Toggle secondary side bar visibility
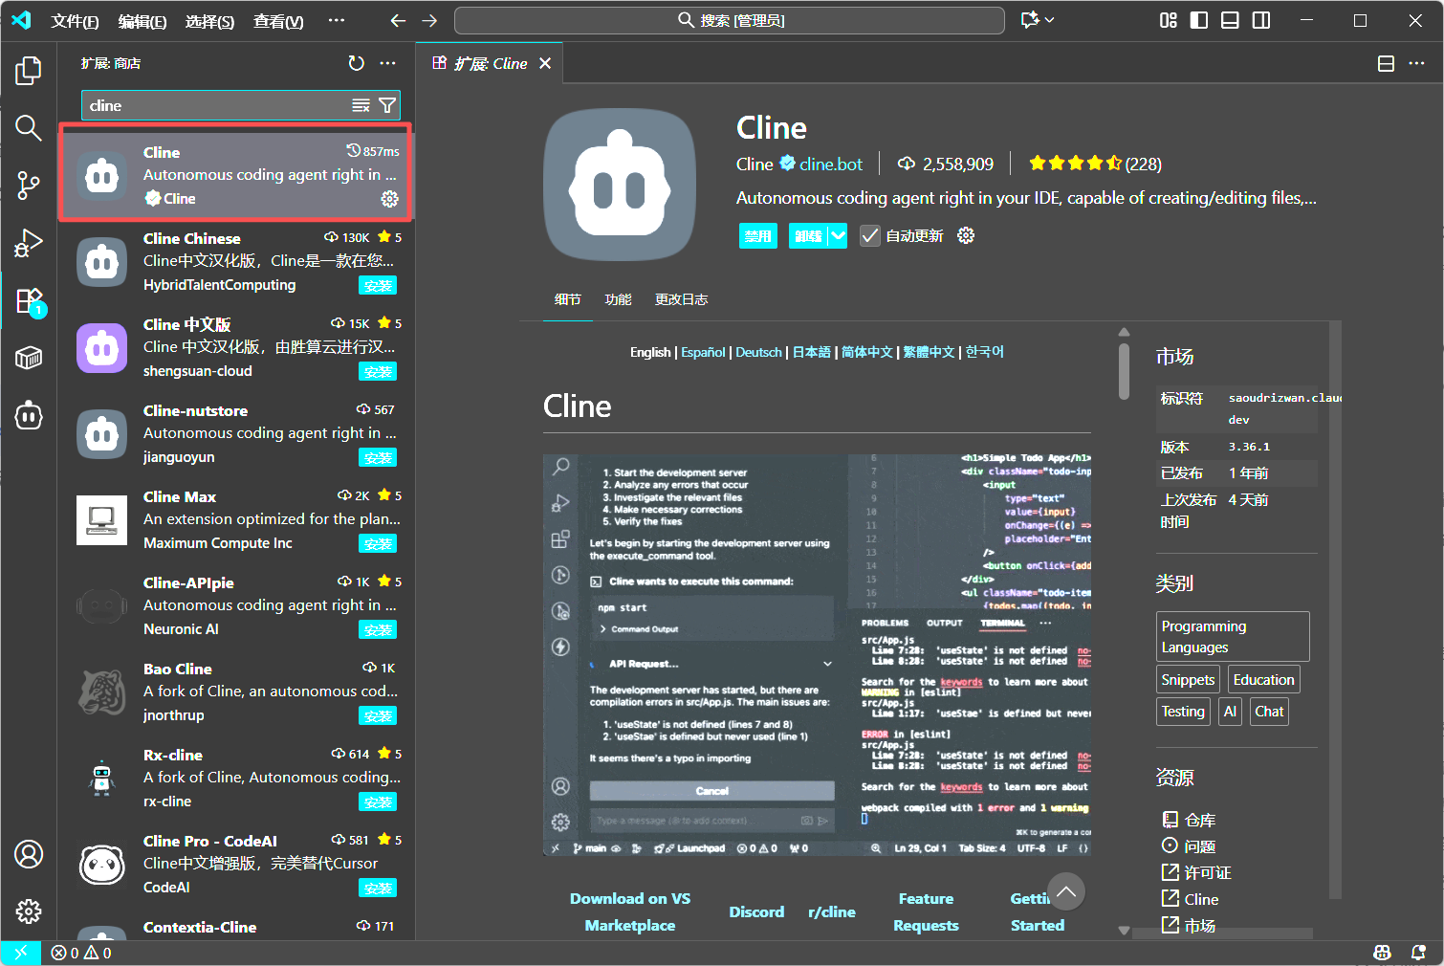Image resolution: width=1444 pixels, height=966 pixels. click(x=1261, y=20)
